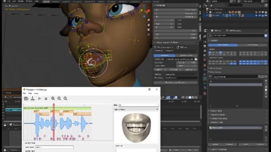Open the orange Object properties tab icon
The width and height of the screenshot is (271, 152).
coord(205,65)
